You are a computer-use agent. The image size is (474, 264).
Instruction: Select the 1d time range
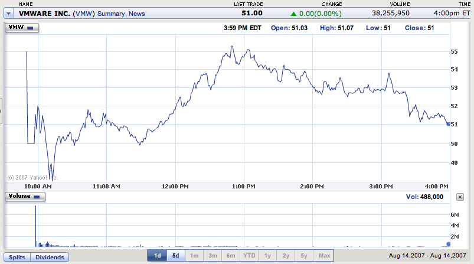(x=157, y=256)
